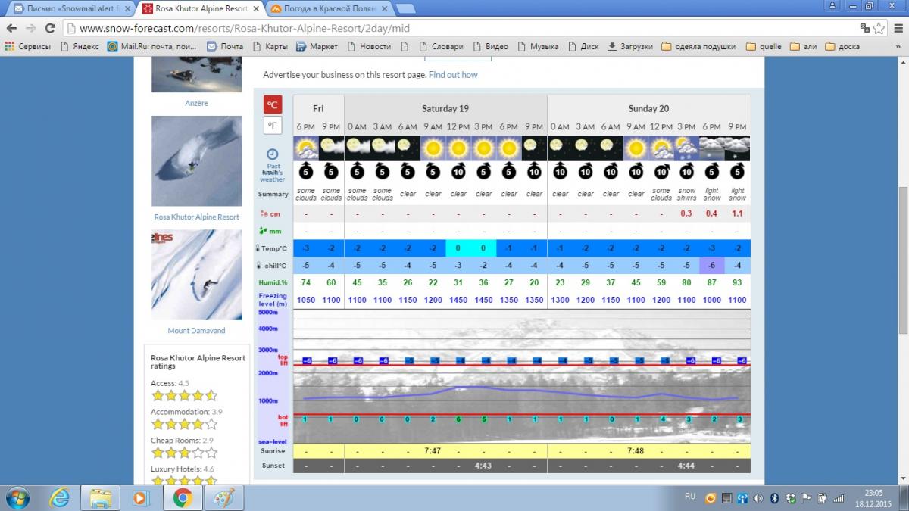Click the Bluetooth tray icon
This screenshot has height=511, width=909.
tap(773, 497)
